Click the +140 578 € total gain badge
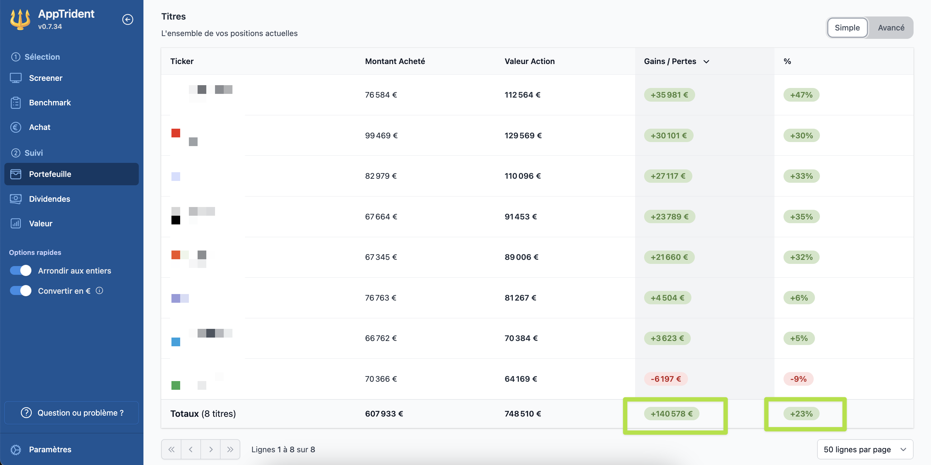The height and width of the screenshot is (465, 931). 671,414
